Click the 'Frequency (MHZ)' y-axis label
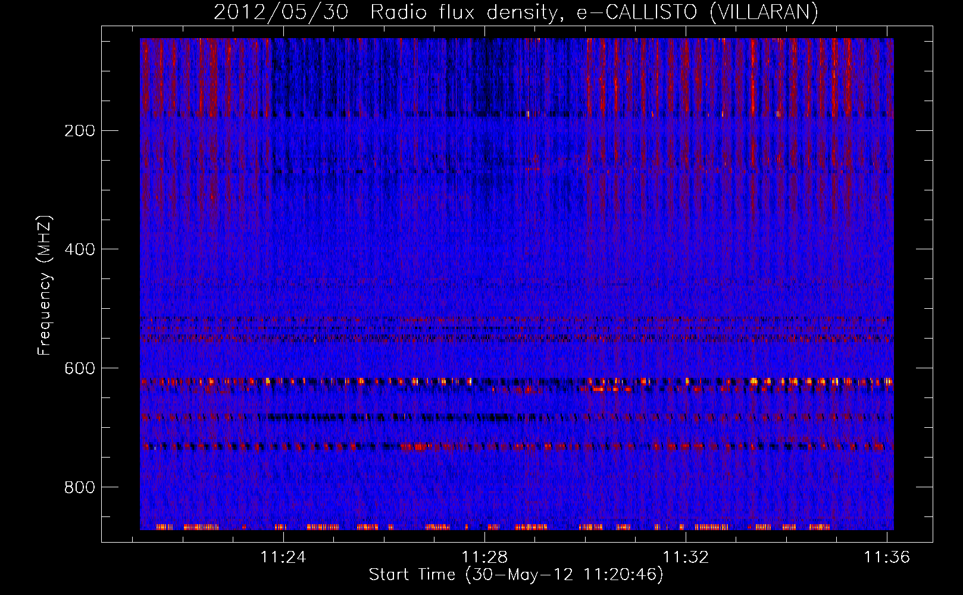Viewport: 963px width, 595px height. click(45, 286)
